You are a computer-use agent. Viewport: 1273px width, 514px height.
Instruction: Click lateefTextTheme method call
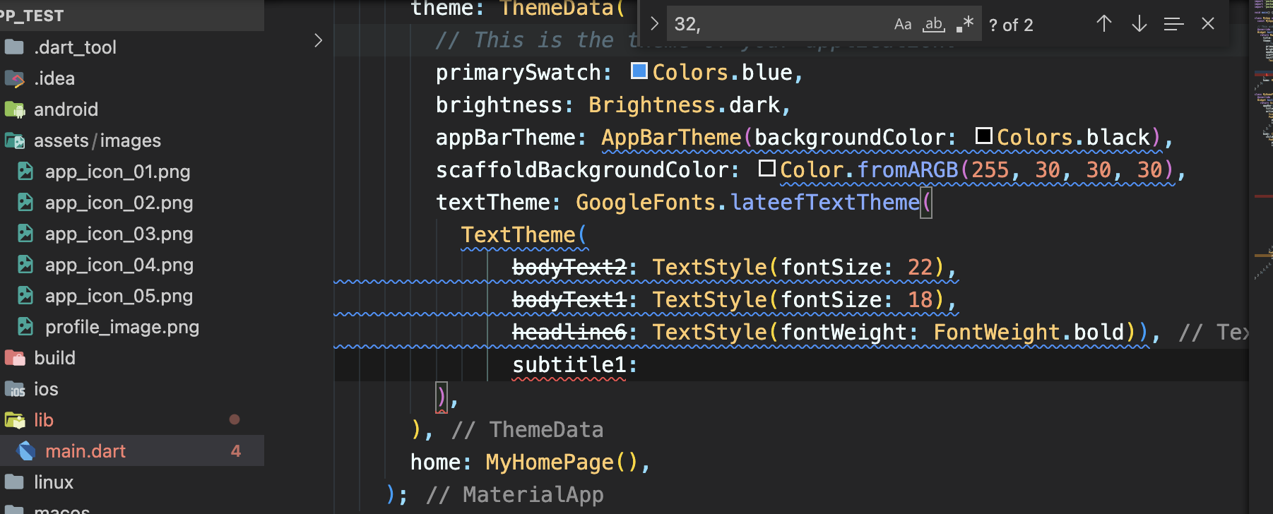(x=825, y=203)
